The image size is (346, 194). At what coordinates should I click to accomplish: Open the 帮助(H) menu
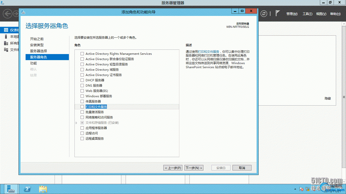point(335,14)
